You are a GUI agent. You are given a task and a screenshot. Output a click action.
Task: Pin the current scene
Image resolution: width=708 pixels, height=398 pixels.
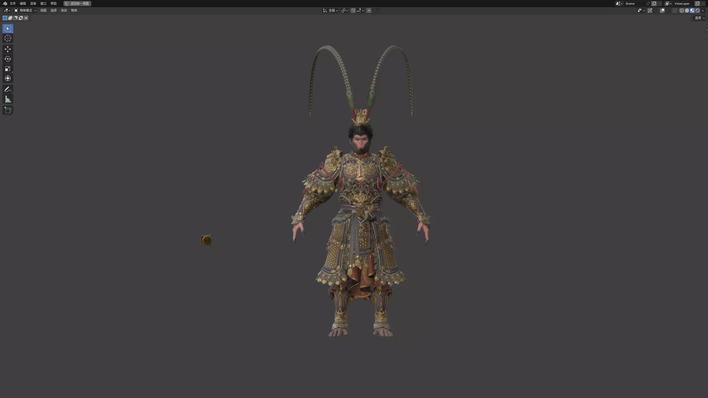(648, 4)
